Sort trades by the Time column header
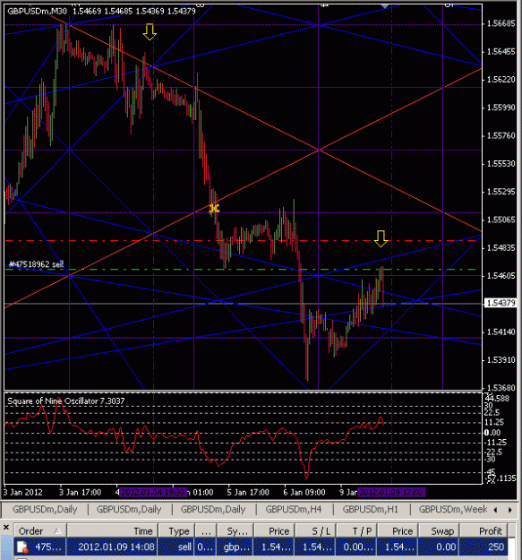 [x=112, y=531]
